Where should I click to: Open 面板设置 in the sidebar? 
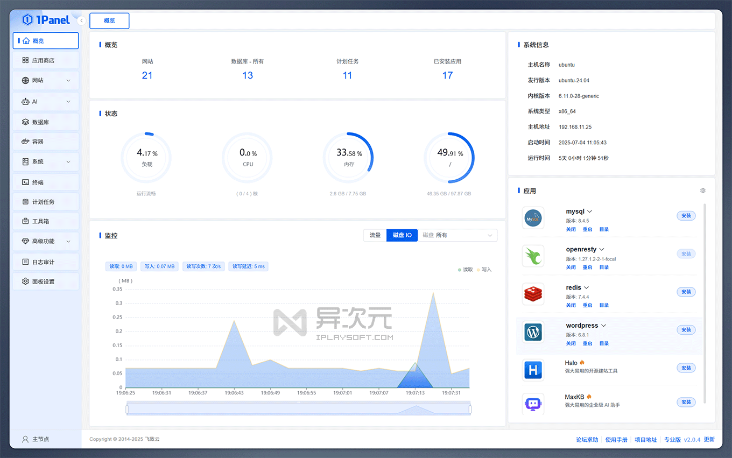pyautogui.click(x=46, y=281)
